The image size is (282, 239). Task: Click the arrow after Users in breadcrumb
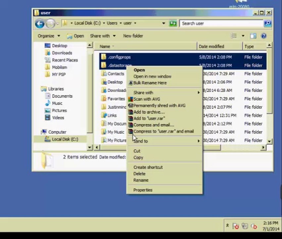121,23
